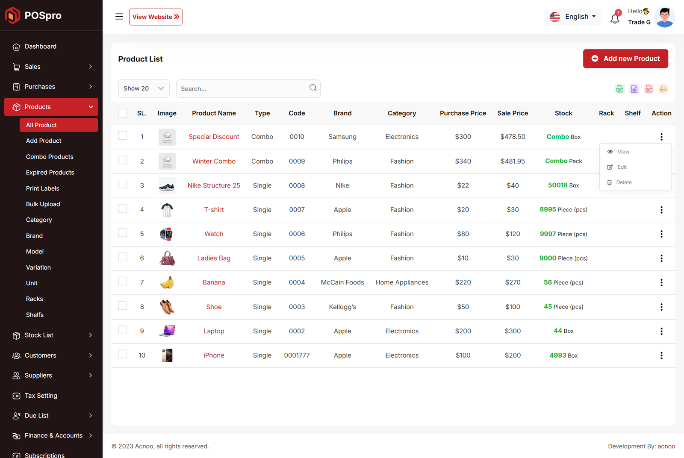Viewport: 684px width, 458px height.
Task: Check the box for the Special Discount row
Action: pos(123,136)
